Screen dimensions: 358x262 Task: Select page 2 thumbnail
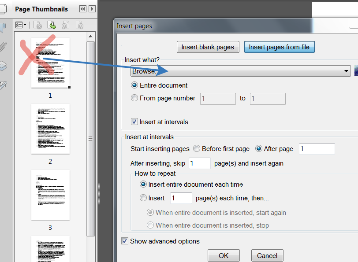50,129
